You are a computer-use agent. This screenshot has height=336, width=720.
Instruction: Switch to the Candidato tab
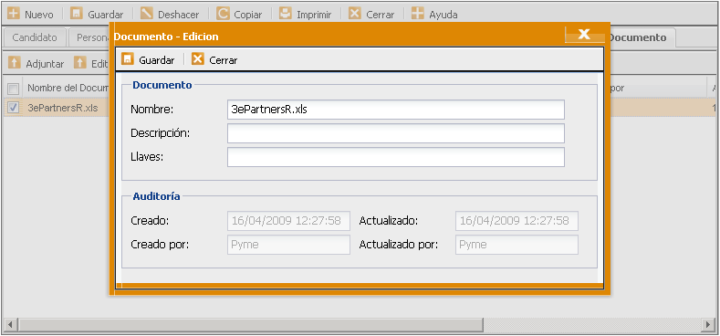coord(35,37)
